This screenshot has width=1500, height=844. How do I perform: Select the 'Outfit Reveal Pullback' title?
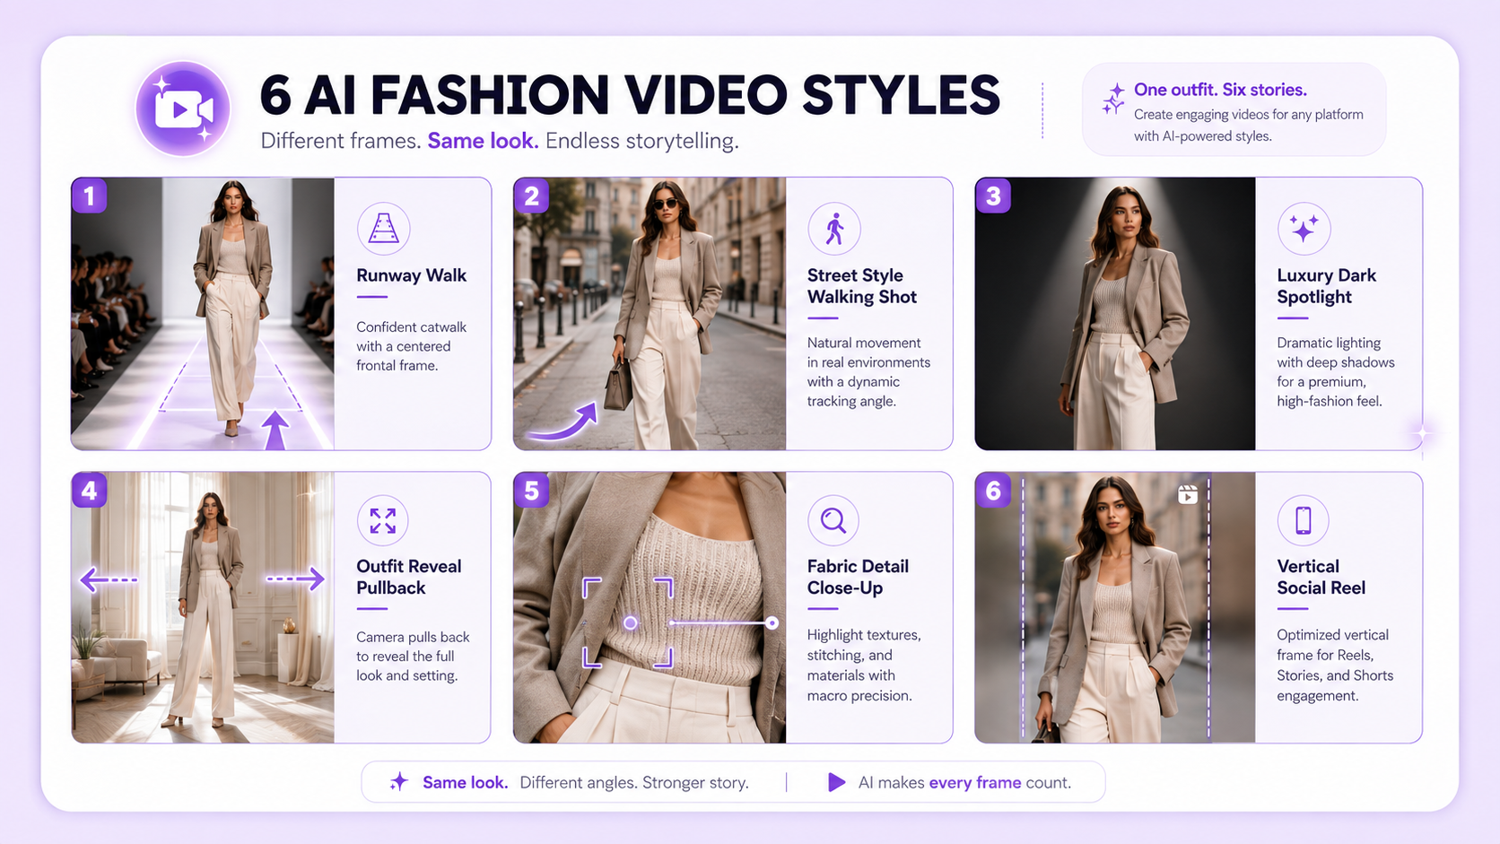click(409, 577)
